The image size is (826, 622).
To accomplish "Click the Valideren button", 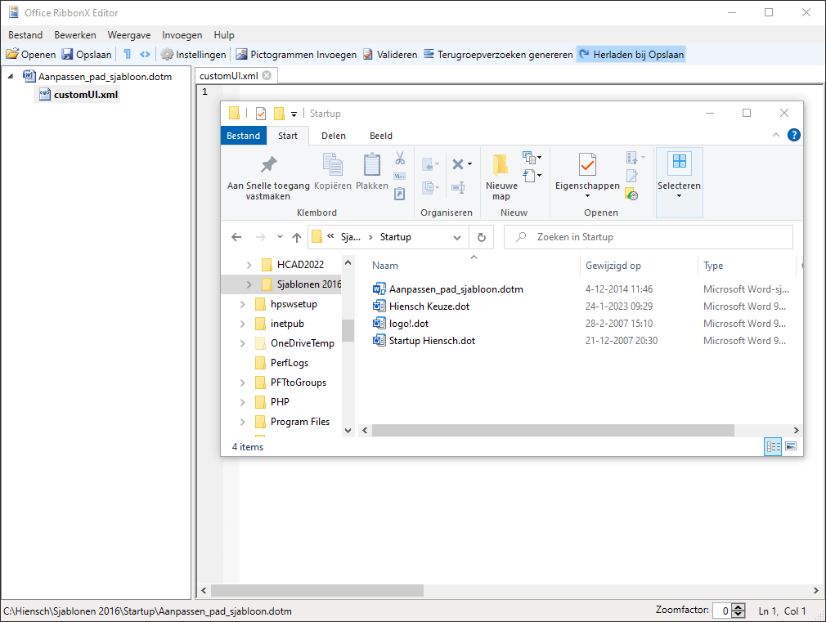I will (390, 54).
